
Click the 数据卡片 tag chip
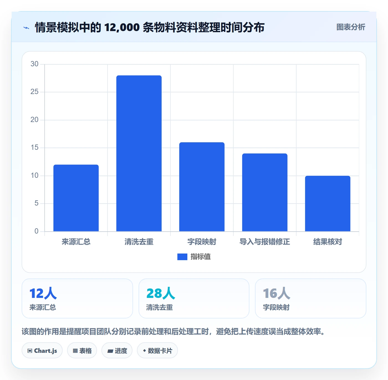tap(157, 351)
